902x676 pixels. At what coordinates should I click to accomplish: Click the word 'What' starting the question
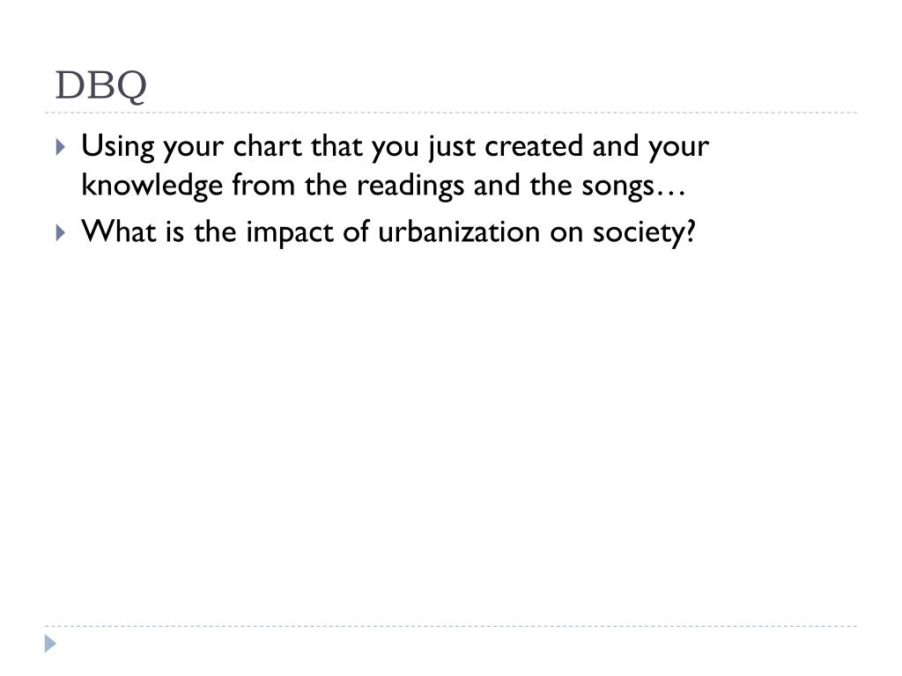pyautogui.click(x=119, y=231)
